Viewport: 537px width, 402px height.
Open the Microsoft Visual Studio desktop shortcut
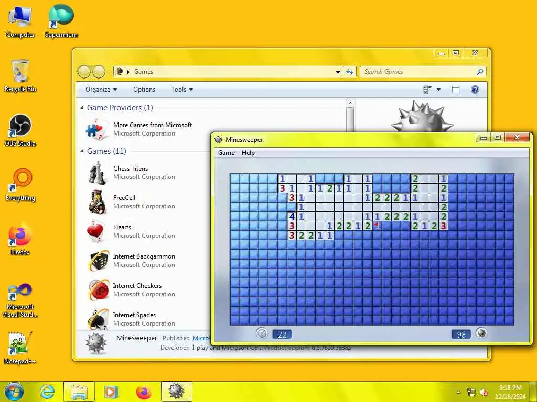pyautogui.click(x=20, y=300)
